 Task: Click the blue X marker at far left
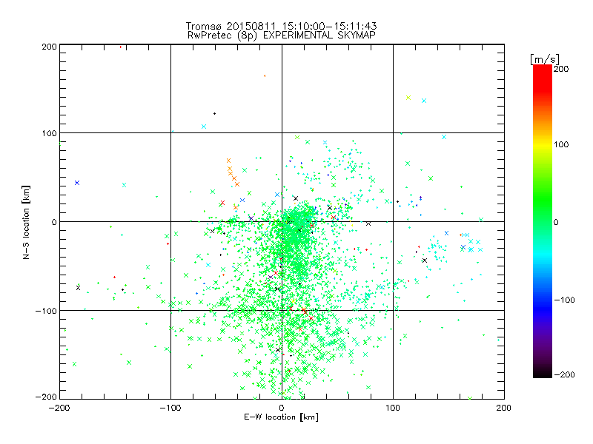77,183
